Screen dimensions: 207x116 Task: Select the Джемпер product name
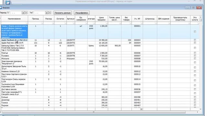5,100
